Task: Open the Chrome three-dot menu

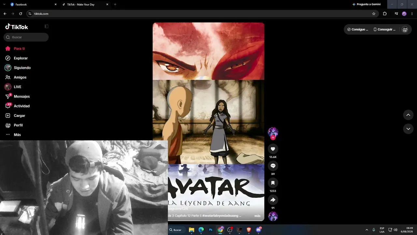Action: pyautogui.click(x=412, y=14)
